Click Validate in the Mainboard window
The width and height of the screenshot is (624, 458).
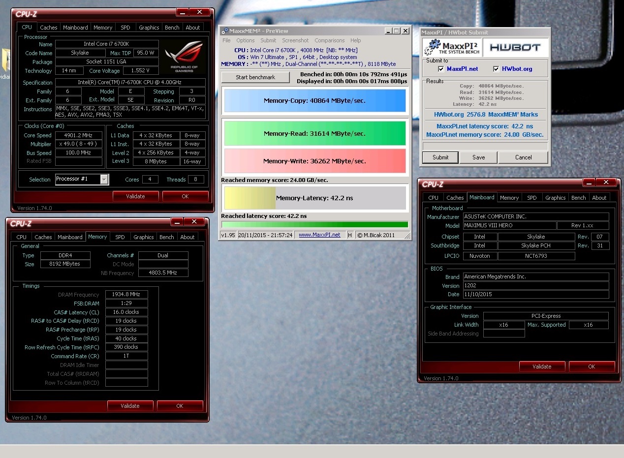coord(542,366)
